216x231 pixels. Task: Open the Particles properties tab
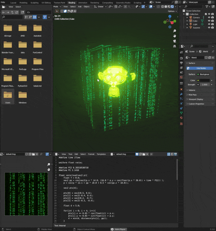[x=181, y=99]
